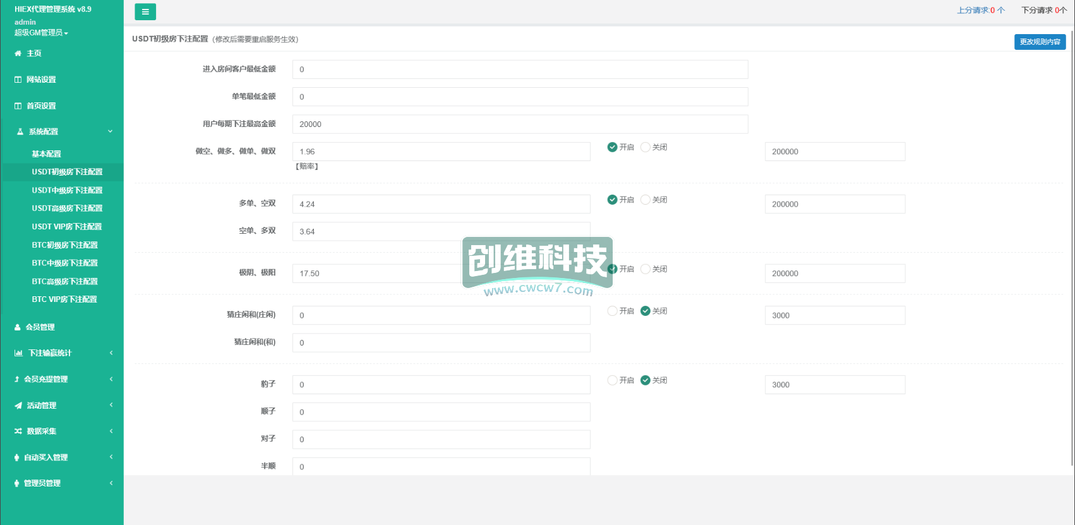1075x525 pixels.
Task: Expand the 会员充提管理 submenu arrow
Action: pos(111,379)
